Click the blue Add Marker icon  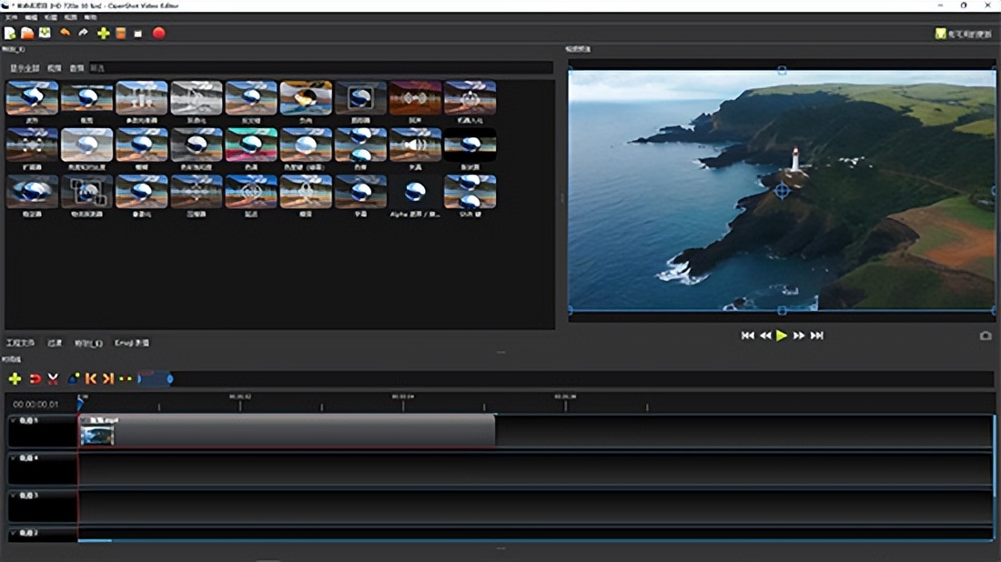click(74, 378)
